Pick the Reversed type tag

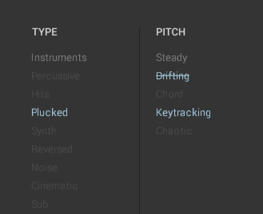click(52, 149)
